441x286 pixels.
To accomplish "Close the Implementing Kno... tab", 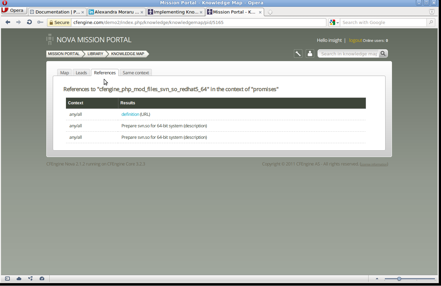I will (x=201, y=12).
